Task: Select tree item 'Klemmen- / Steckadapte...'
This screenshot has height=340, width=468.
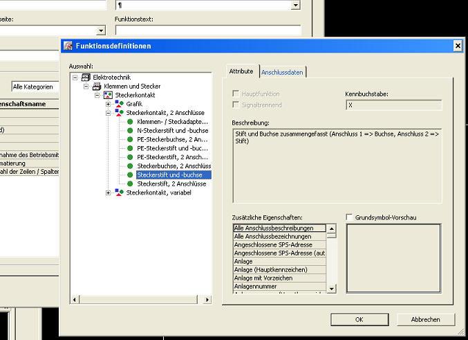Action: click(x=172, y=122)
